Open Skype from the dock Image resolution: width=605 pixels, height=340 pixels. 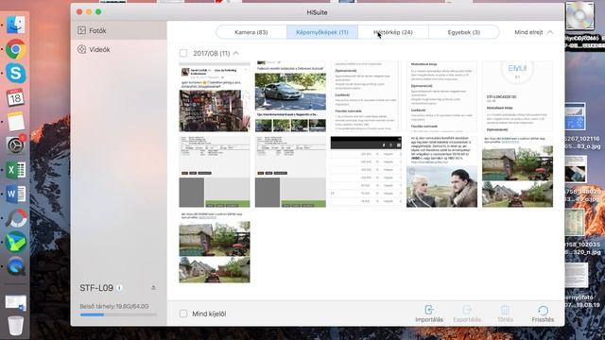15,74
